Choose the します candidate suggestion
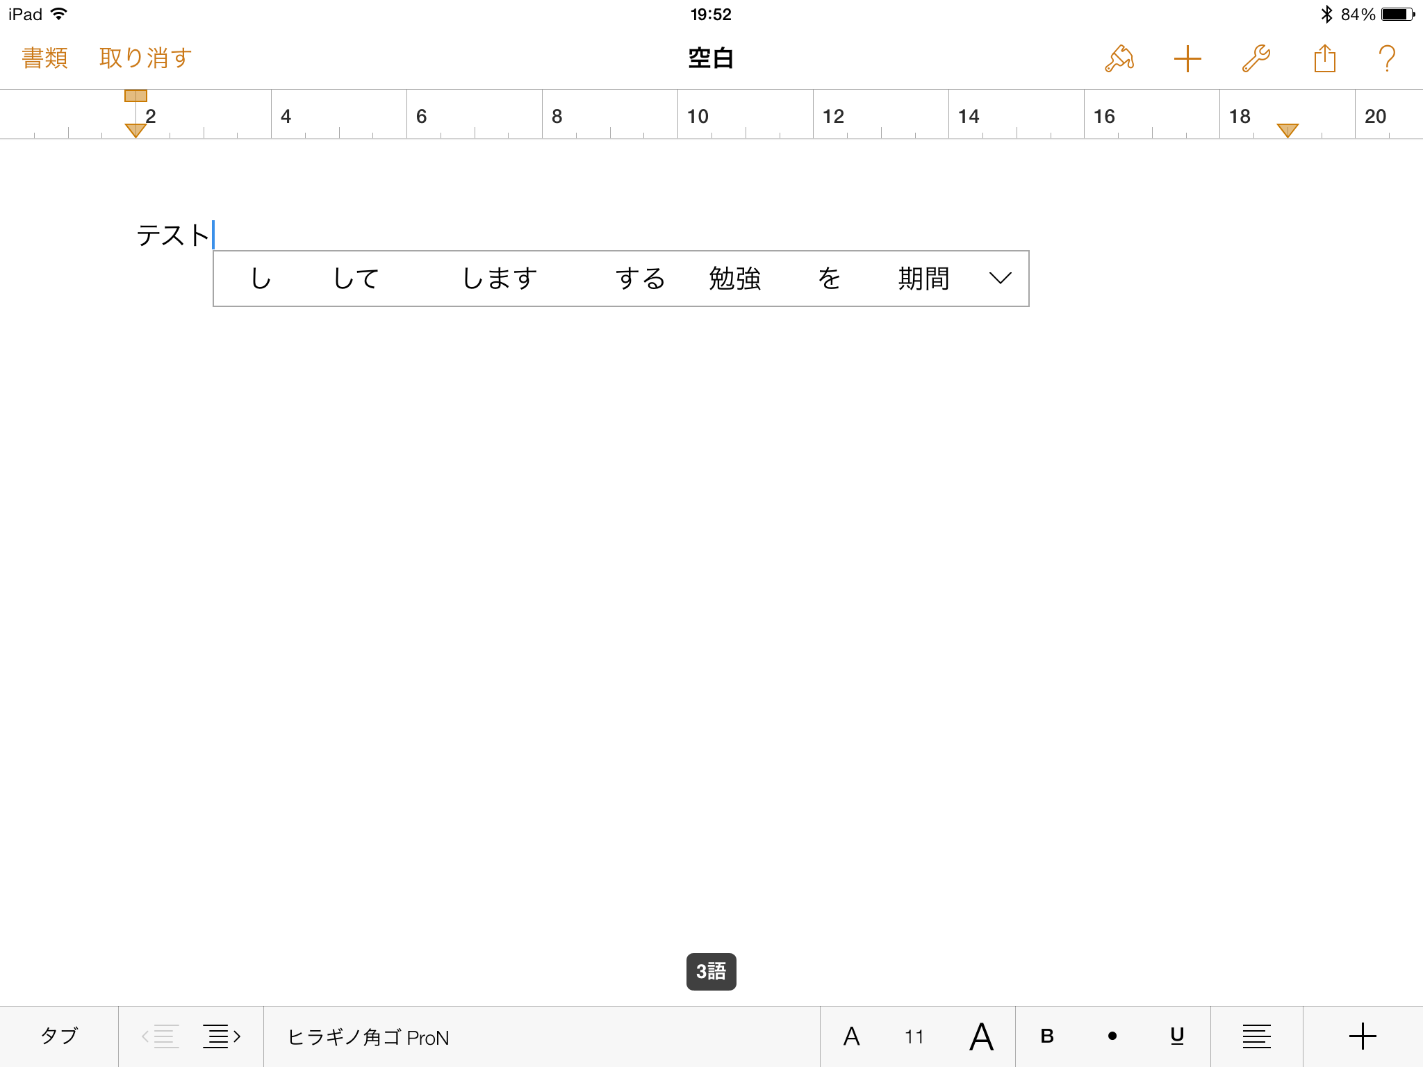 500,279
